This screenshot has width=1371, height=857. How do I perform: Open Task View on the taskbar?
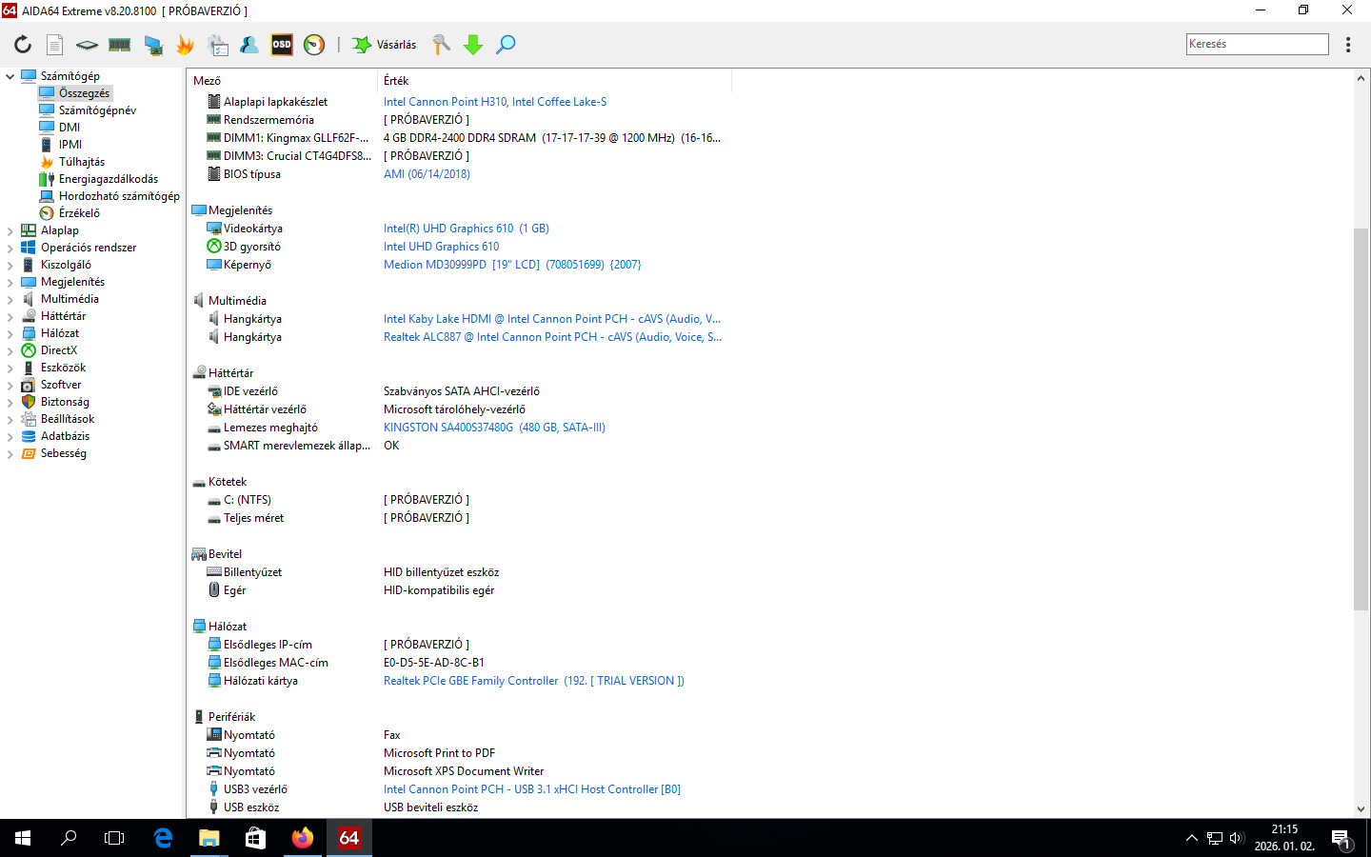pos(114,838)
